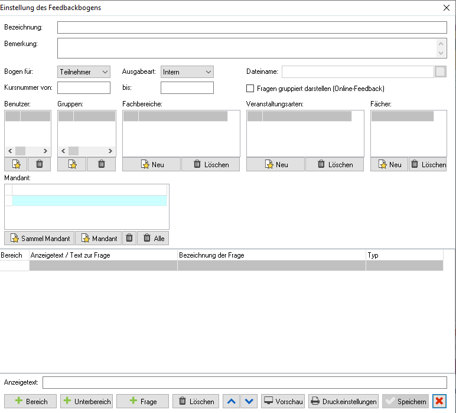Click the Speichern button

[405, 401]
